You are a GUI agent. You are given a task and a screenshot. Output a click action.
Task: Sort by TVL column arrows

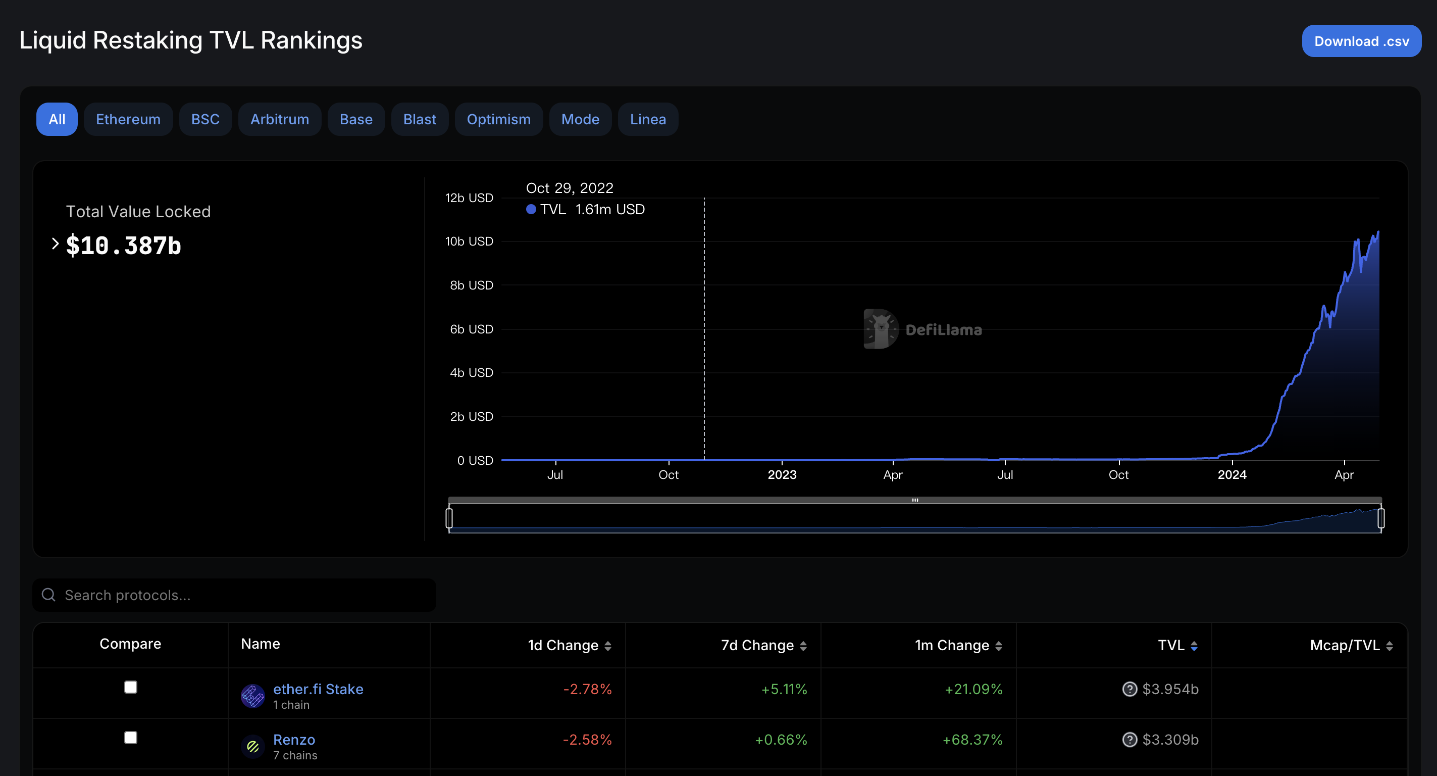1194,646
